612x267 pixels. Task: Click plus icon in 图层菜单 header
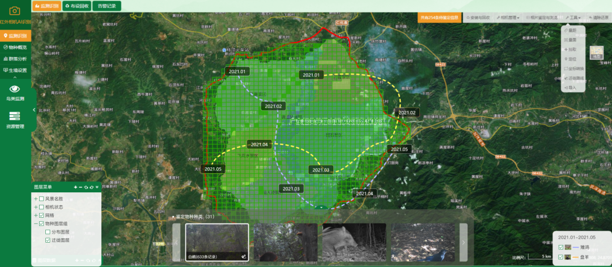75,187
